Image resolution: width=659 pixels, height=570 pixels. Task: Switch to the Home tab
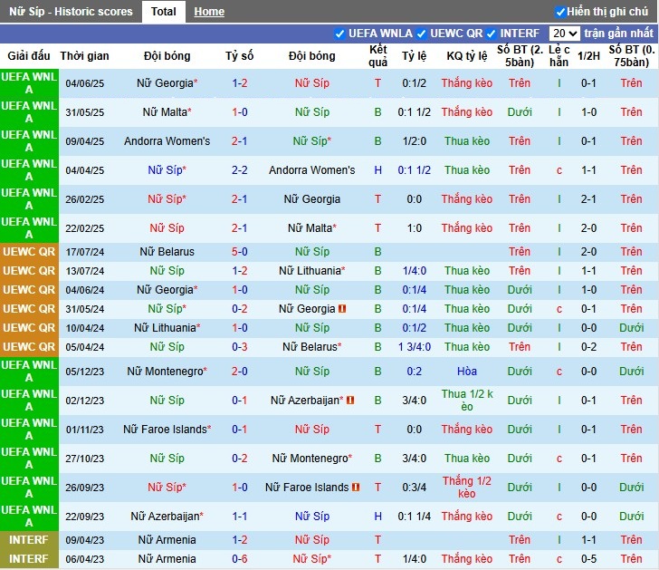click(x=209, y=12)
